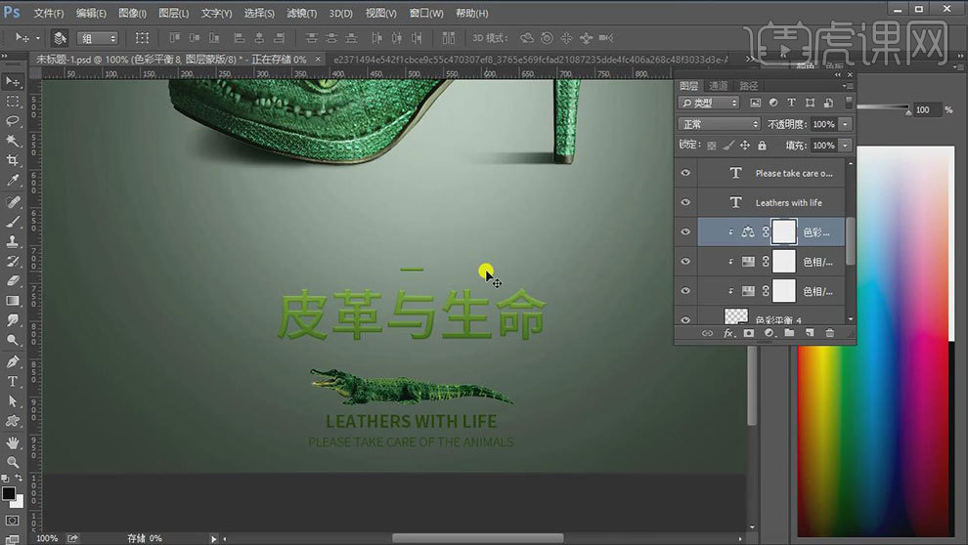Delete layer with trash icon
The width and height of the screenshot is (968, 545).
pos(830,333)
